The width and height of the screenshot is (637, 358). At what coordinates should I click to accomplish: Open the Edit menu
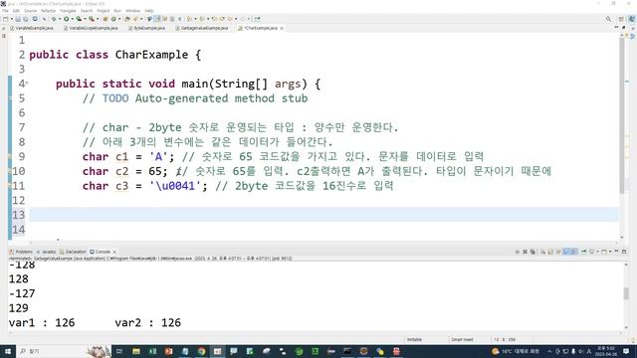tap(16, 11)
